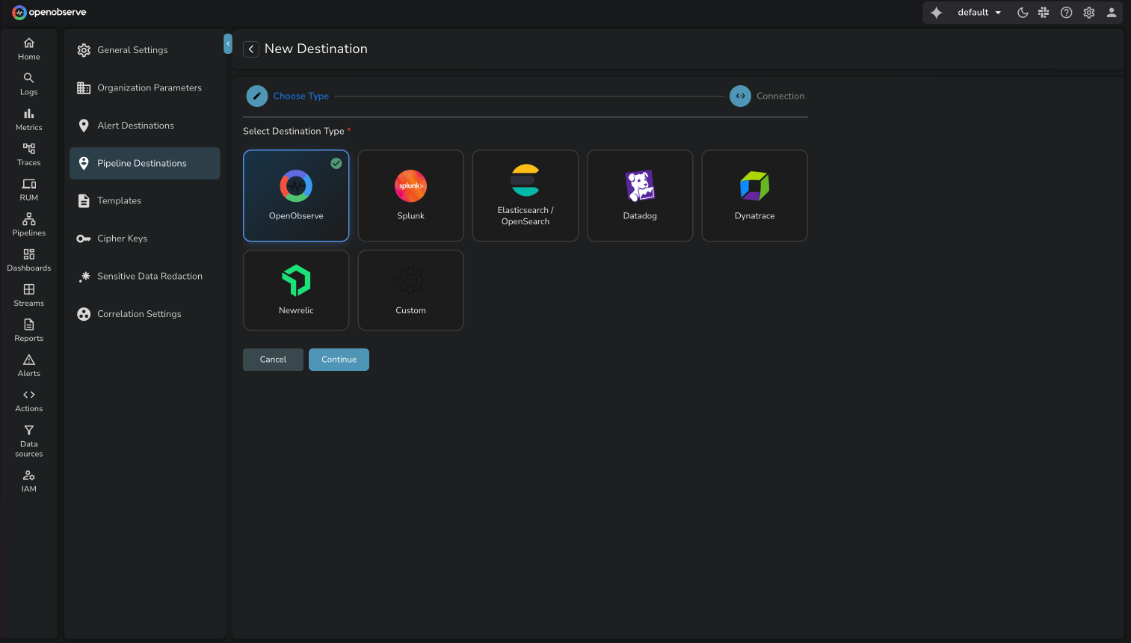1131x643 pixels.
Task: Open Logs in the left navigation
Action: pos(29,84)
